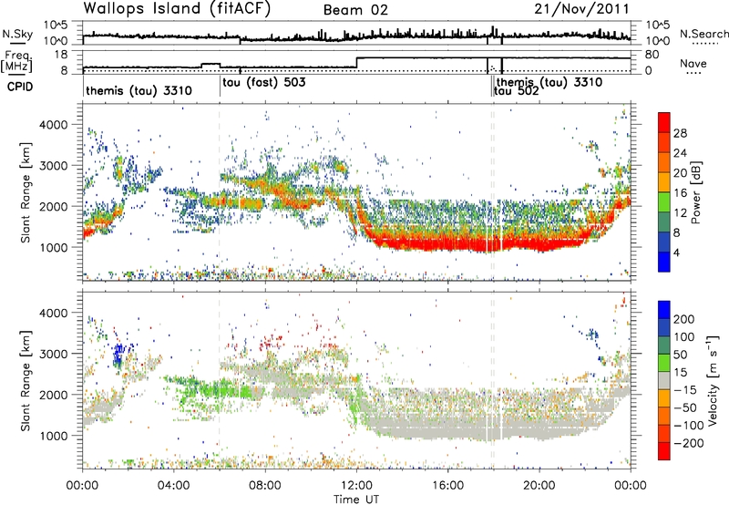729x505 pixels.
Task: Click the gray swatch of Velocity color bar
Action: pyautogui.click(x=664, y=380)
